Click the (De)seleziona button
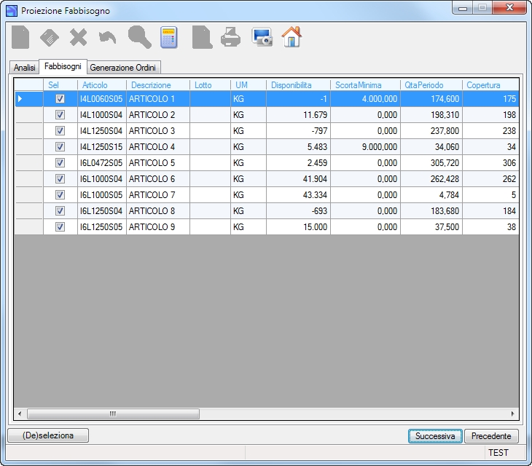 pos(48,435)
